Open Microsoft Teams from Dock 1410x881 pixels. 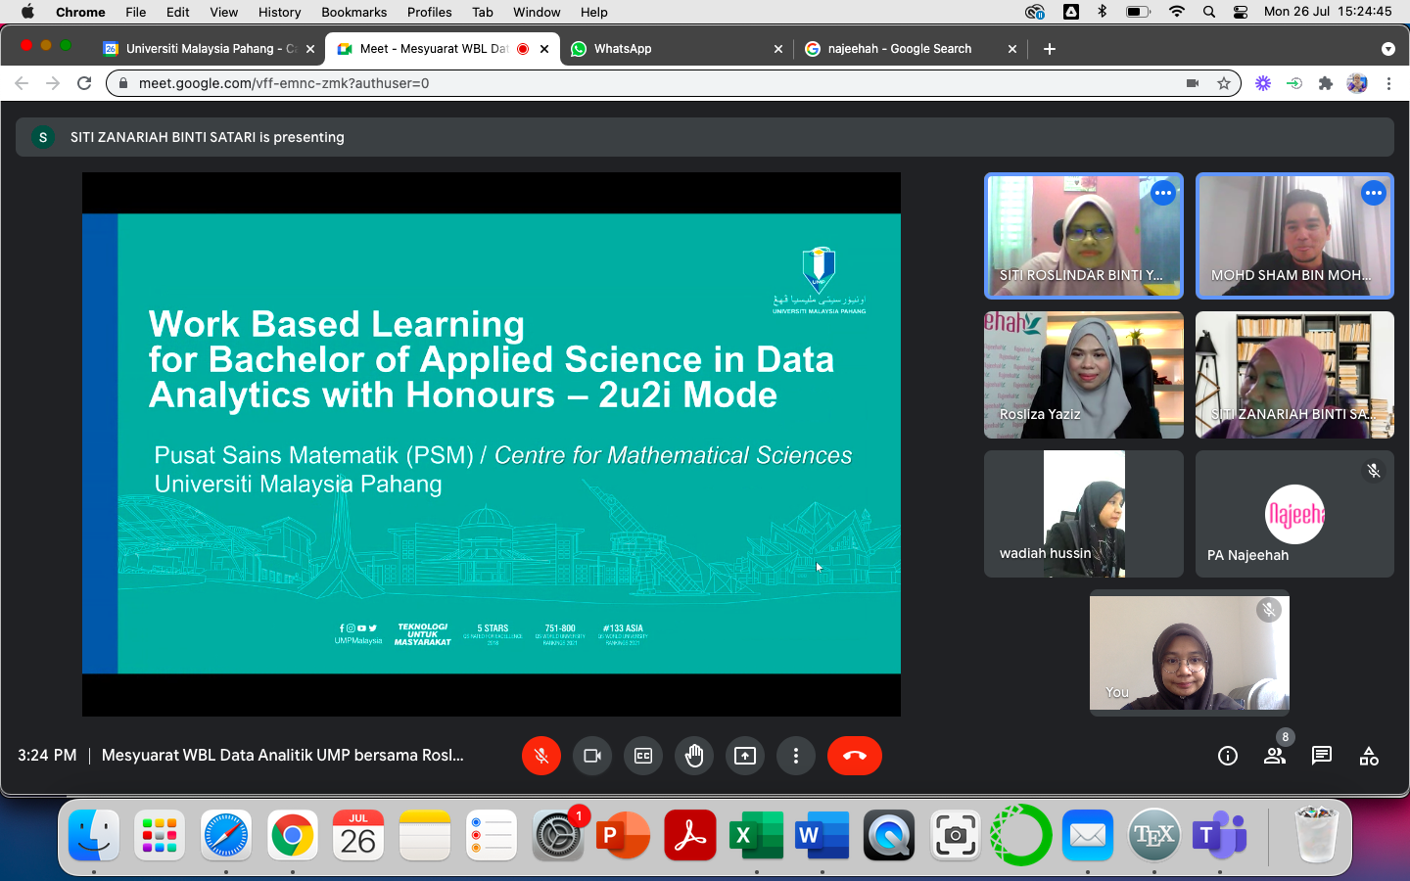click(x=1220, y=835)
